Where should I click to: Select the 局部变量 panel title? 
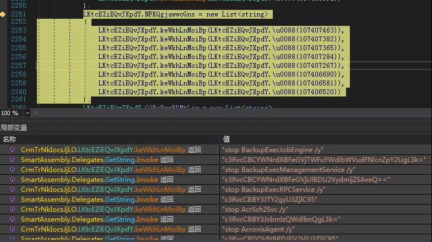coord(15,128)
